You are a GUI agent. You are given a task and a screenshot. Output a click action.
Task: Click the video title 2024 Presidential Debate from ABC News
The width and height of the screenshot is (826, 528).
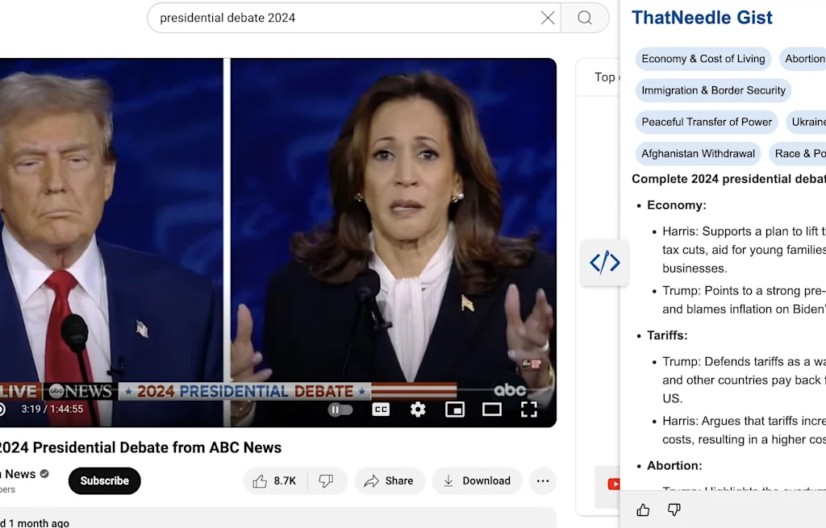click(140, 447)
